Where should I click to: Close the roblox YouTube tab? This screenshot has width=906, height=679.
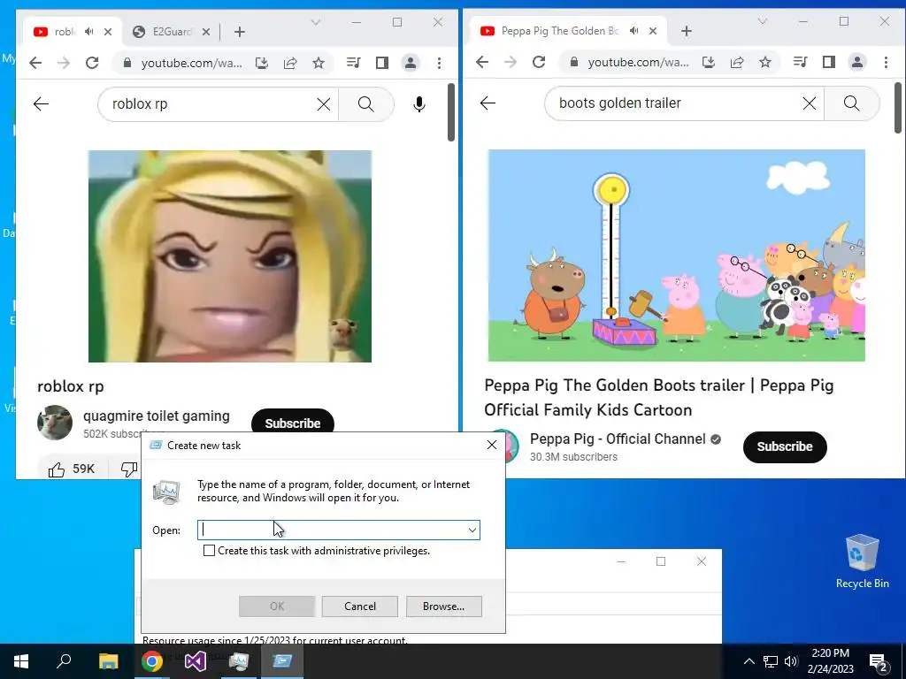click(x=108, y=32)
